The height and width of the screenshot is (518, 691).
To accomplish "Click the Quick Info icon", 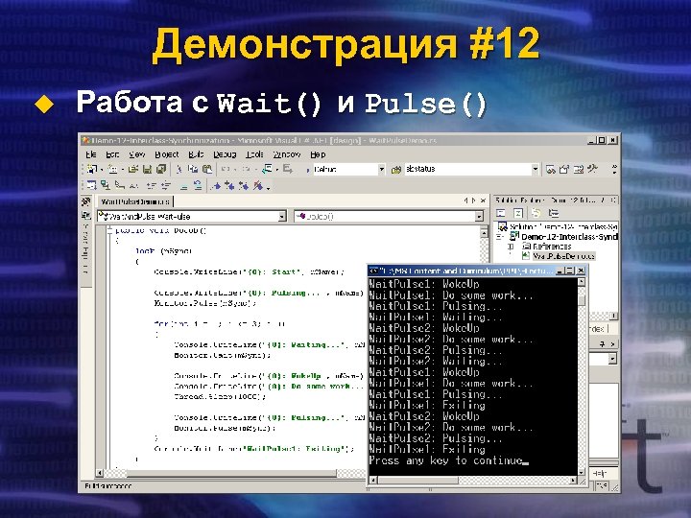I will (119, 185).
